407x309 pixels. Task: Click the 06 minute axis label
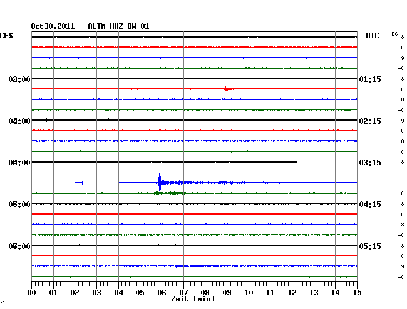click(162, 293)
